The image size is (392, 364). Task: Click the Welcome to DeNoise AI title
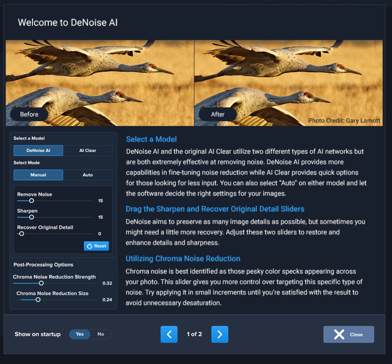point(68,23)
